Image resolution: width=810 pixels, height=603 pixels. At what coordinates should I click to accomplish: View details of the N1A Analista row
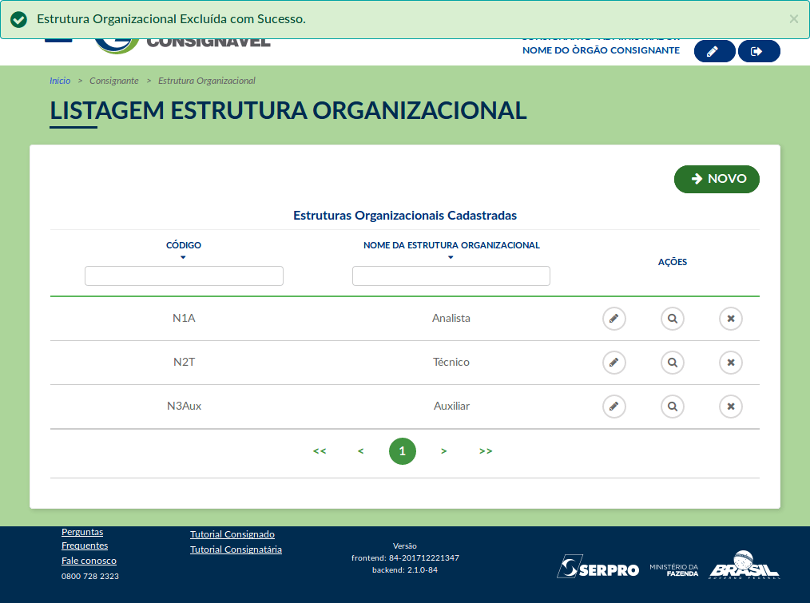click(x=672, y=319)
